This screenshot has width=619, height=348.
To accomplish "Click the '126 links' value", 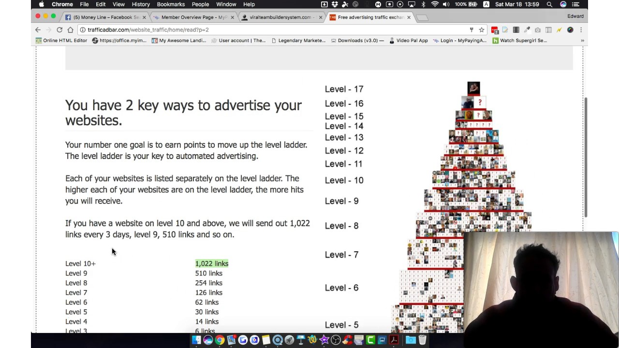I will pyautogui.click(x=208, y=292).
